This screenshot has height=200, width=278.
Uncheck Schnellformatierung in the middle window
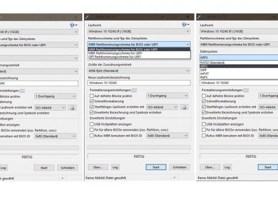click(x=92, y=101)
